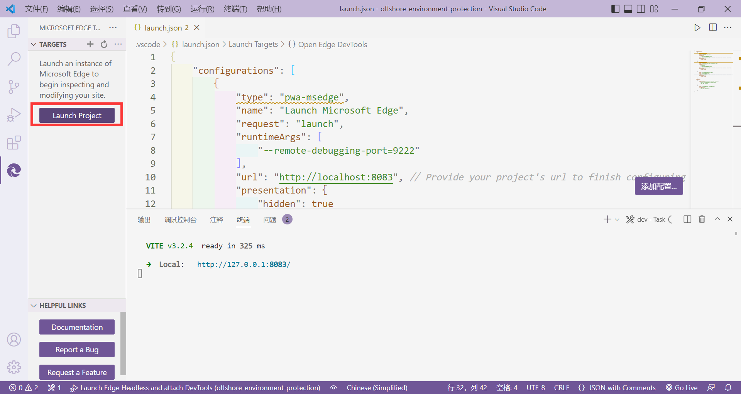
Task: Collapse the TARGETS section
Action: click(x=34, y=44)
